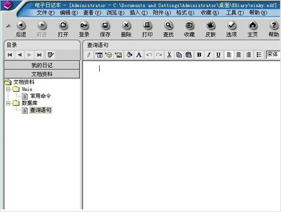This screenshot has height=212, width=281.
Task: Click the copy icon
Action: (x=179, y=55)
